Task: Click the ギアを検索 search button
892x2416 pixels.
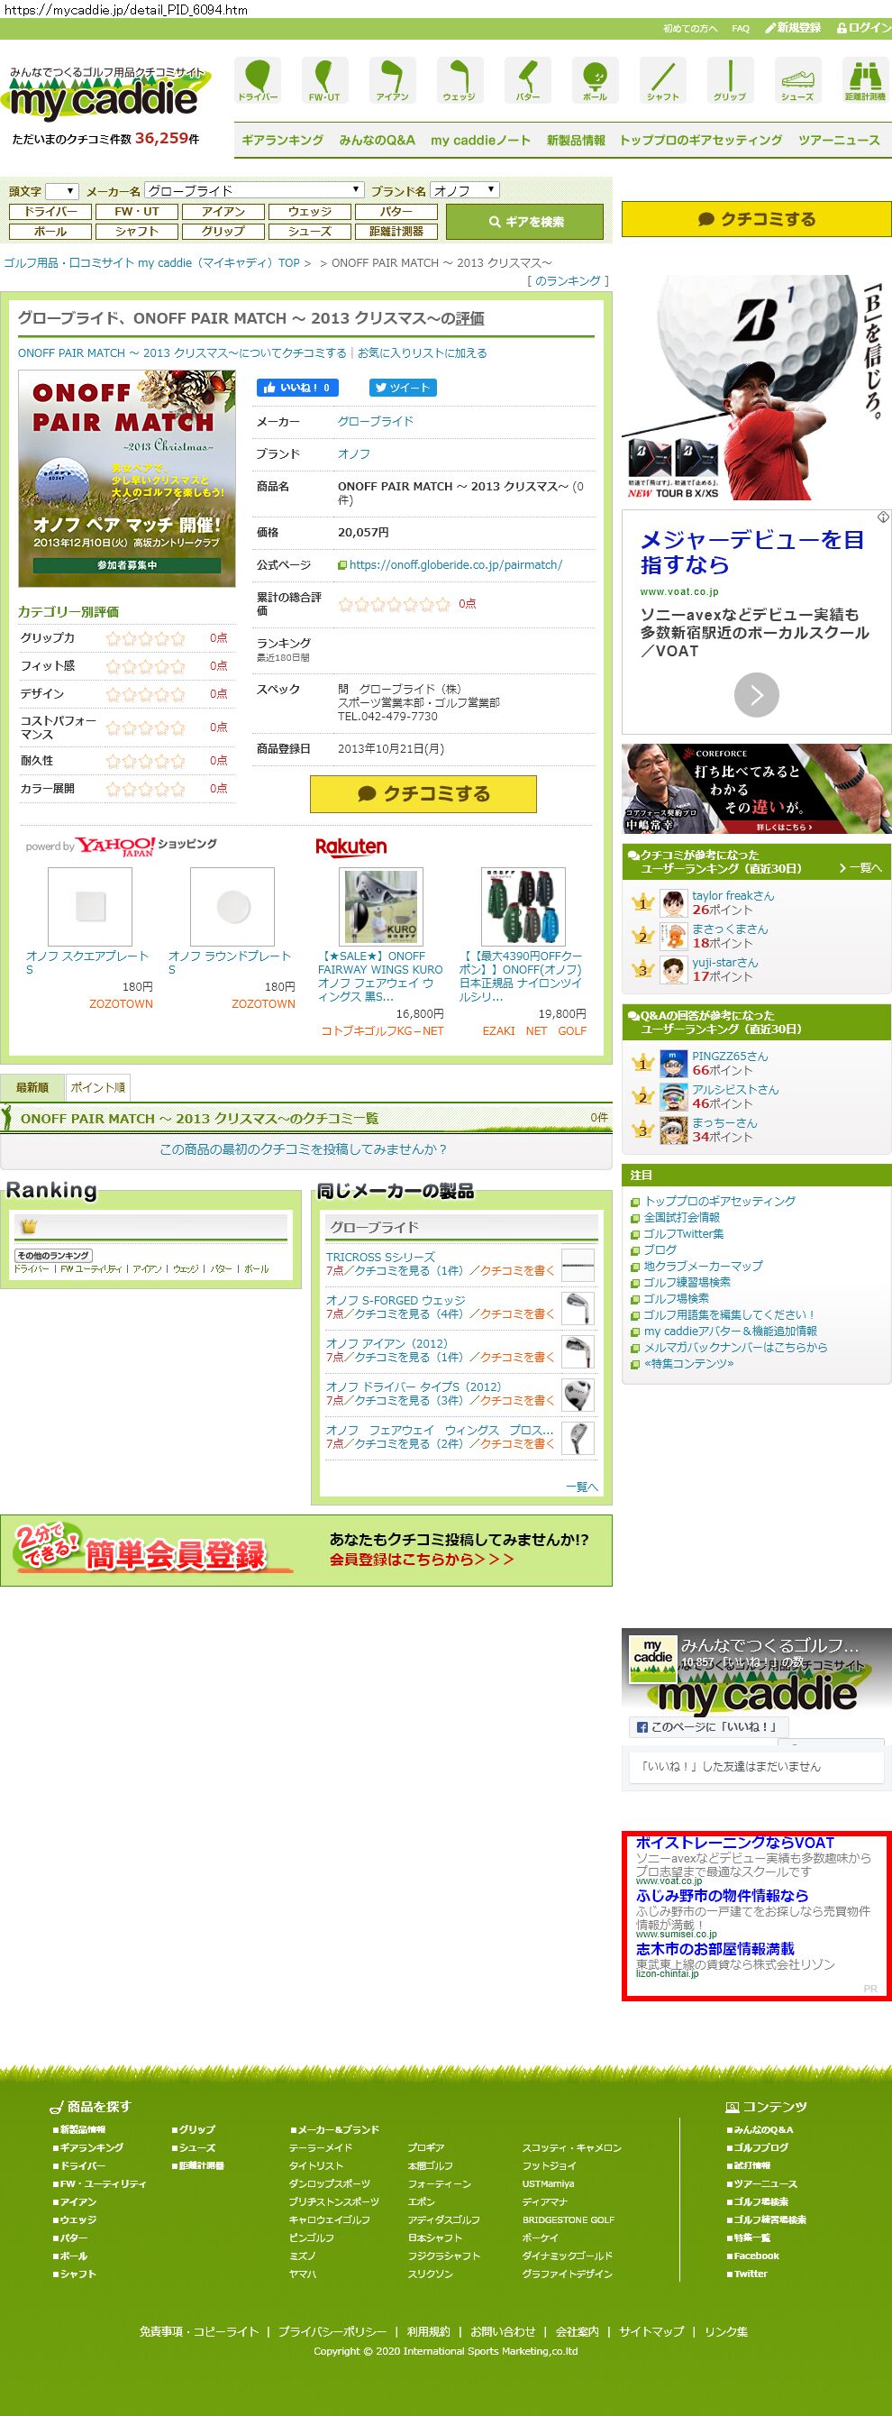Action: (x=524, y=222)
